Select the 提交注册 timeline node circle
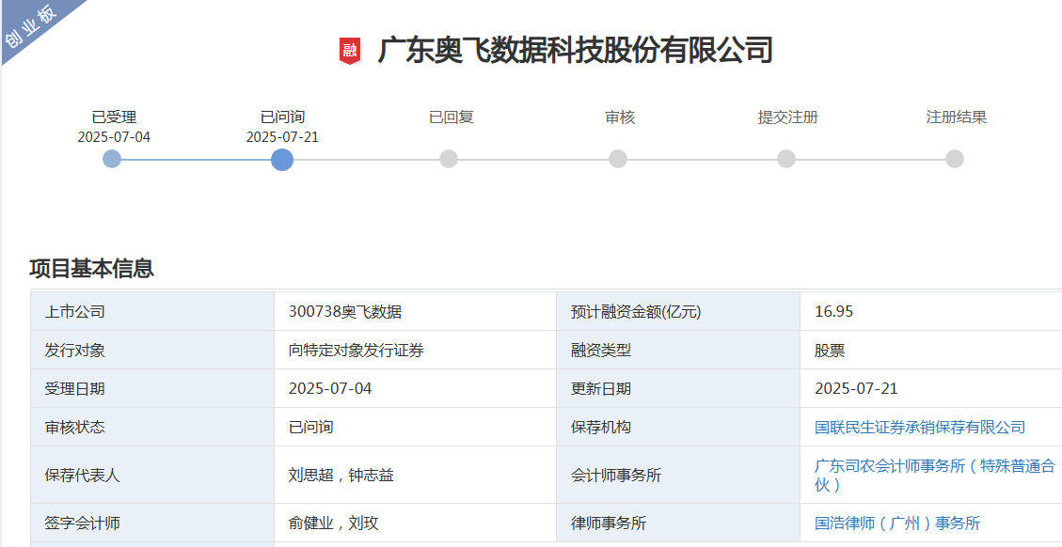Image resolution: width=1062 pixels, height=547 pixels. click(x=786, y=159)
